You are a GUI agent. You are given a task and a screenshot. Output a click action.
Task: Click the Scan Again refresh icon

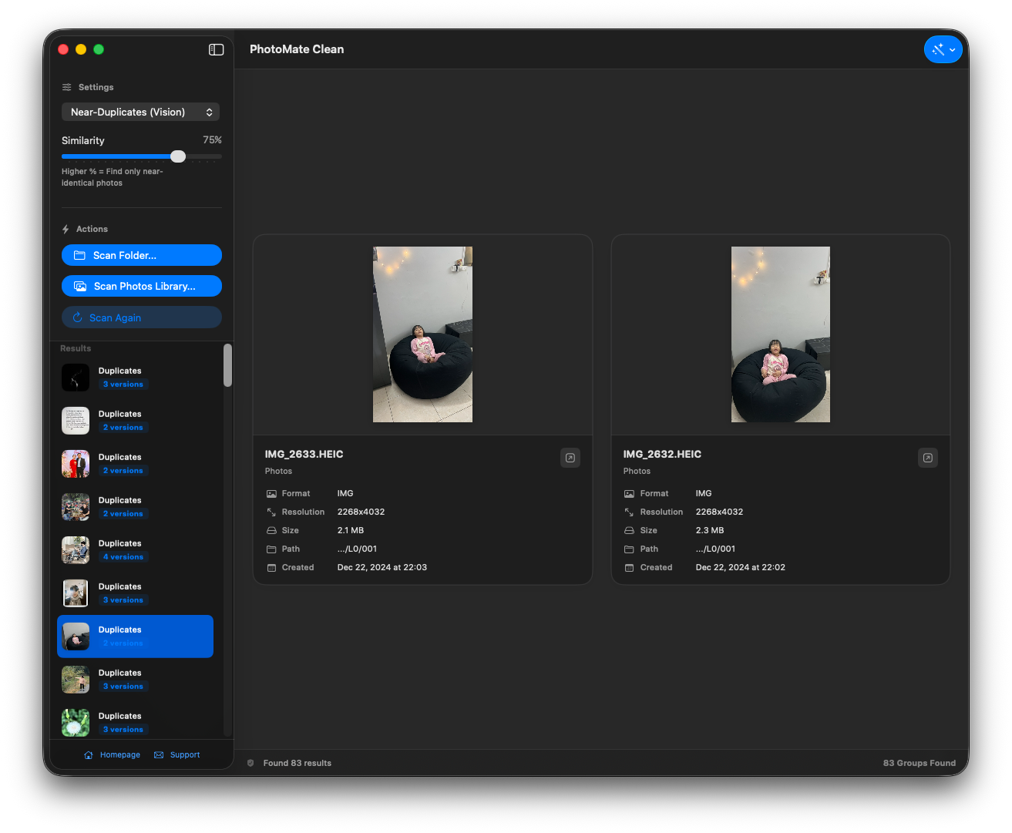pos(78,317)
